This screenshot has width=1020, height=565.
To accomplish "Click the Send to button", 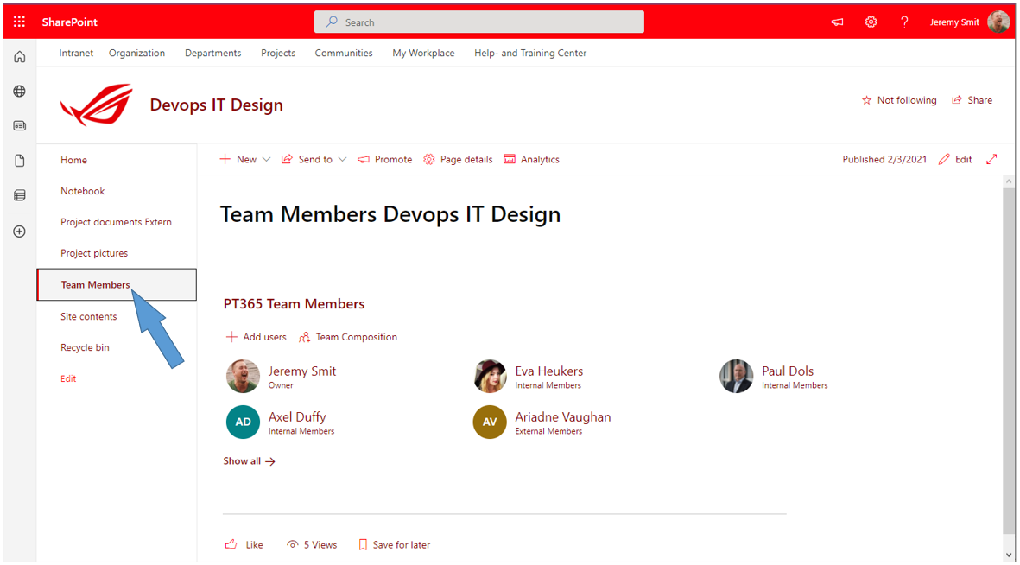I will pyautogui.click(x=307, y=160).
